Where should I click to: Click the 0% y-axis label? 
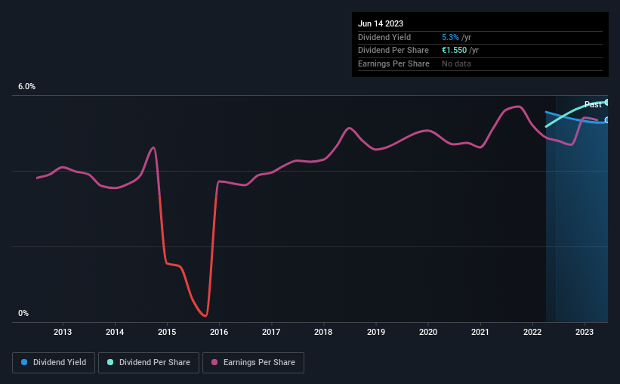[23, 313]
